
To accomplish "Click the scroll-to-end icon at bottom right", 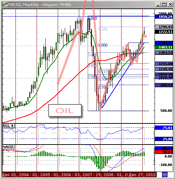I will click(165, 175).
